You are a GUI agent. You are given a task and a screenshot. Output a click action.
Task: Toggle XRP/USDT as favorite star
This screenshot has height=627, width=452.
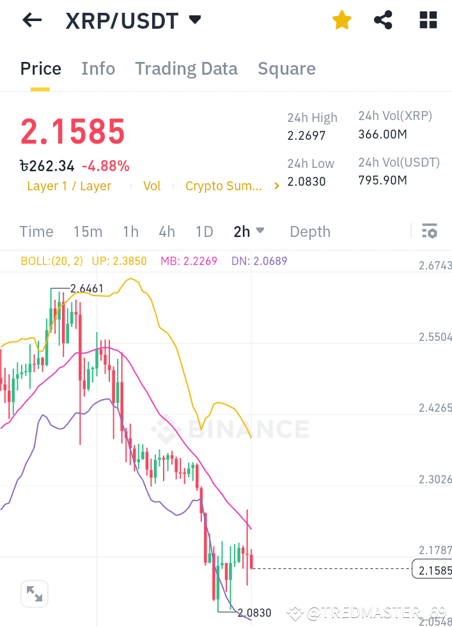[x=341, y=20]
